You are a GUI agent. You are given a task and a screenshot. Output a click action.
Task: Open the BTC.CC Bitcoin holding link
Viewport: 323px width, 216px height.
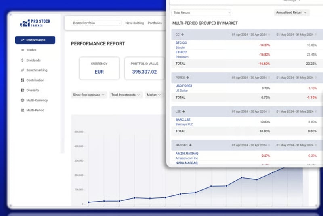click(x=181, y=43)
